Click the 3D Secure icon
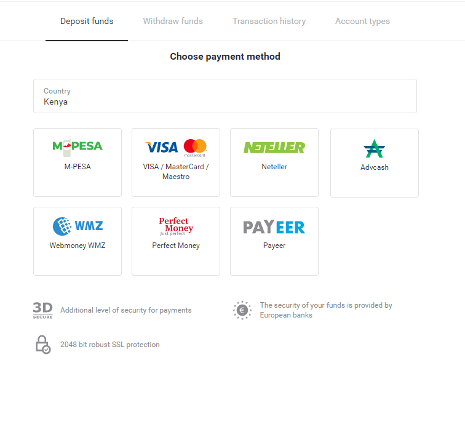Image resolution: width=465 pixels, height=432 pixels. (42, 310)
